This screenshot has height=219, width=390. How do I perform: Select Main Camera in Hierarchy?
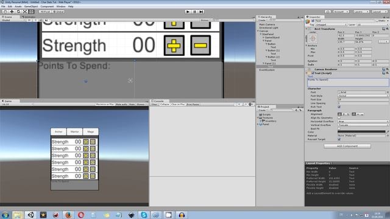click(x=267, y=24)
